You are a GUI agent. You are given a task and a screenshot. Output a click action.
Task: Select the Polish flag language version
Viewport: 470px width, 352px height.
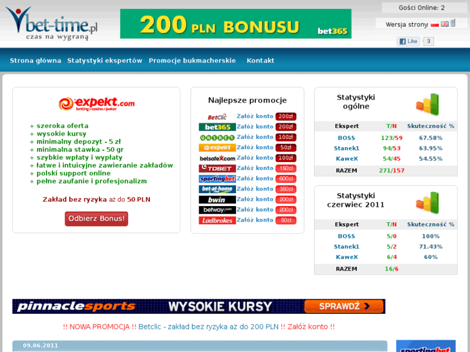[434, 25]
